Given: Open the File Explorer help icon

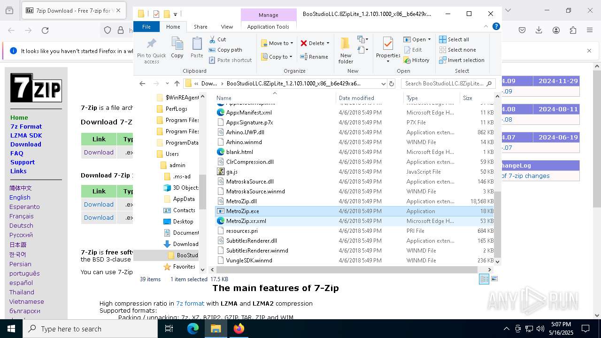Looking at the screenshot, I should click(x=496, y=27).
